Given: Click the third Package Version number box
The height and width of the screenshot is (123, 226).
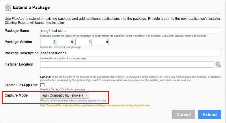Looking at the screenshot, I should 83,42.
